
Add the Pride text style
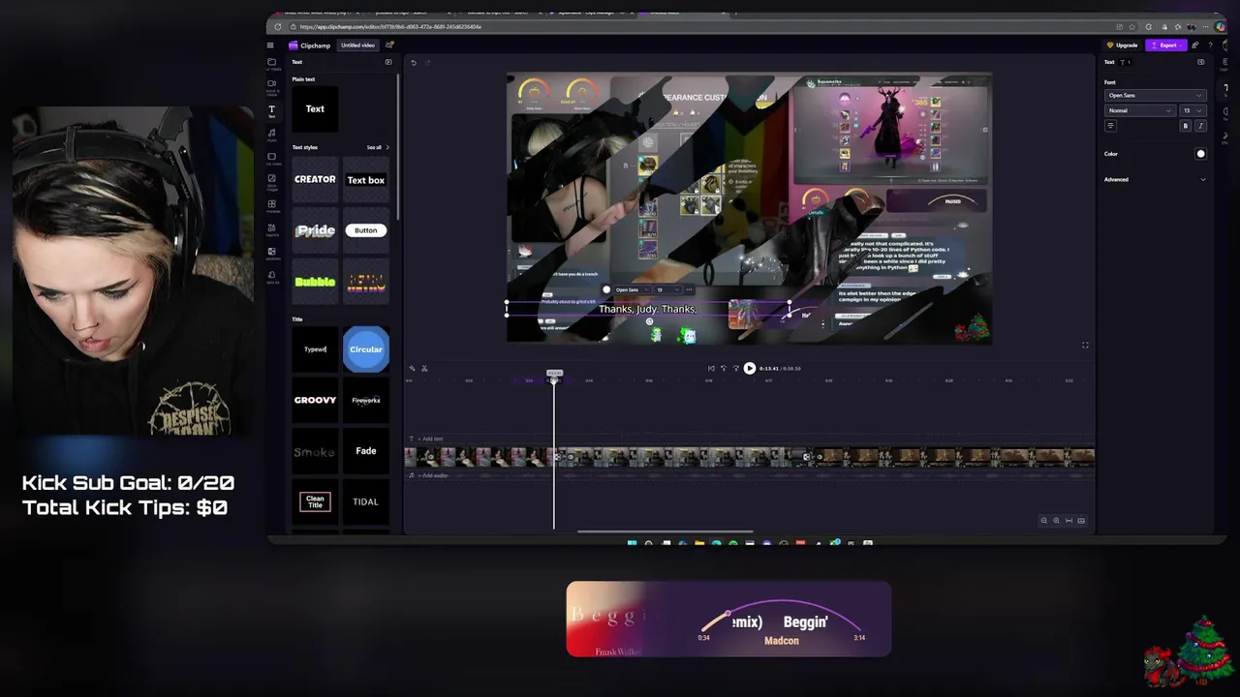tap(315, 230)
